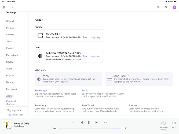This screenshot has height=134, width=179.
Task: Click the iPad battery status indicator
Action: click(175, 2)
